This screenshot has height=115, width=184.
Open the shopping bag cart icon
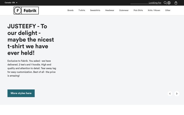coord(176,3)
